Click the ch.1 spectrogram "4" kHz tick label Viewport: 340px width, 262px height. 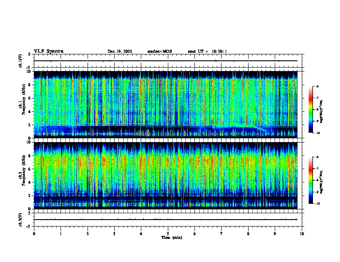pyautogui.click(x=30, y=112)
